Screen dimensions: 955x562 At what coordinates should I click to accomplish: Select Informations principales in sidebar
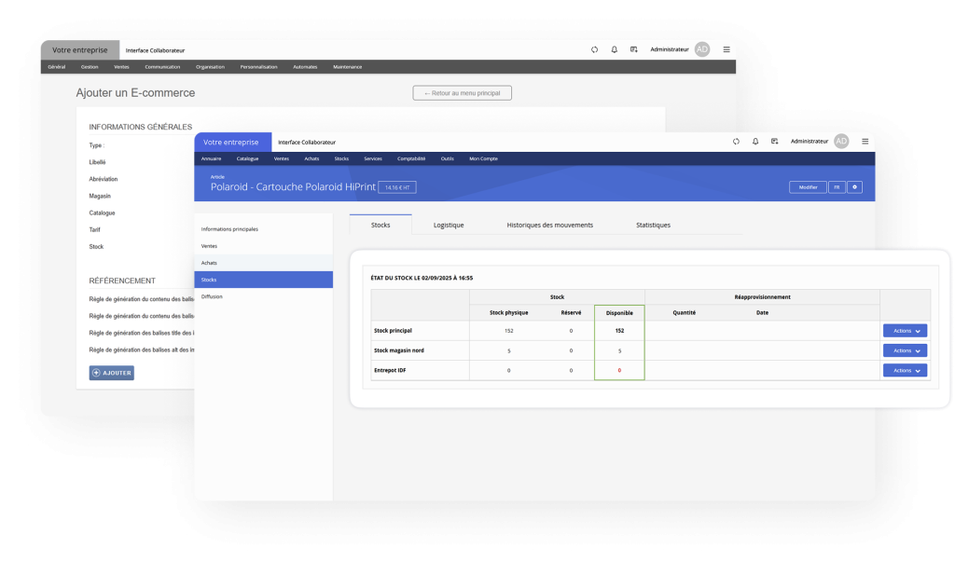coord(229,228)
